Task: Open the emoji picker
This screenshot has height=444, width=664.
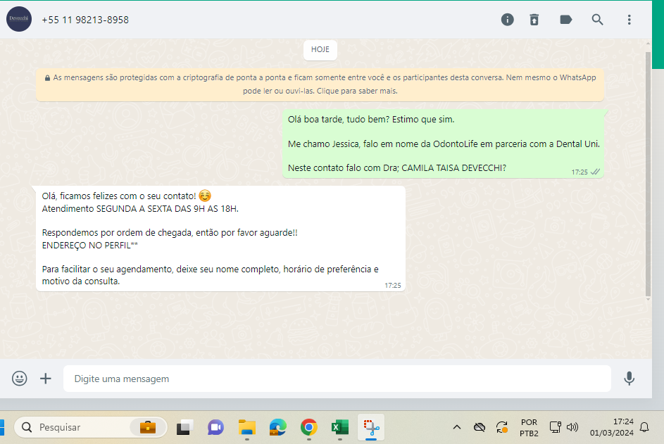Action: (x=20, y=379)
